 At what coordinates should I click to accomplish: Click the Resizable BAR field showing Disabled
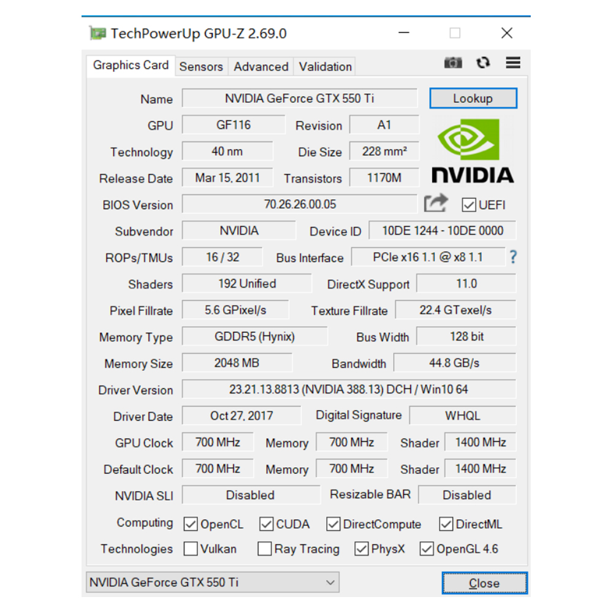tap(466, 495)
